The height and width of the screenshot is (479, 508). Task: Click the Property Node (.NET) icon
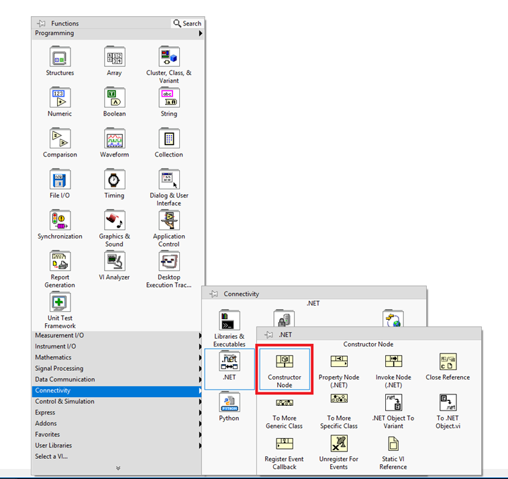(339, 361)
